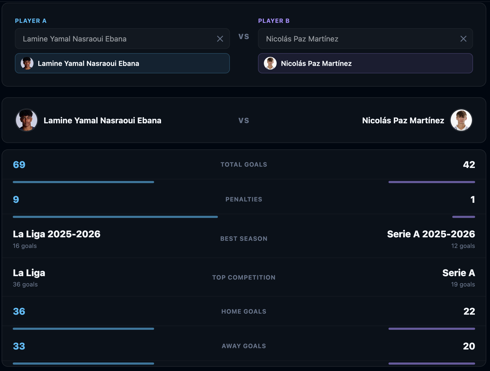Click the PENALTIES label
490x371 pixels.
coord(244,199)
